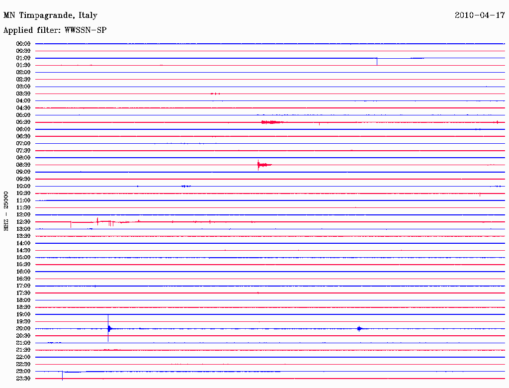Select the 01:30 time label
509x388 pixels.
(23, 65)
